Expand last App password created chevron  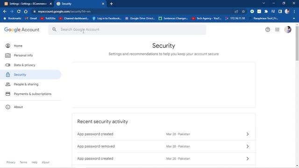click(248, 159)
